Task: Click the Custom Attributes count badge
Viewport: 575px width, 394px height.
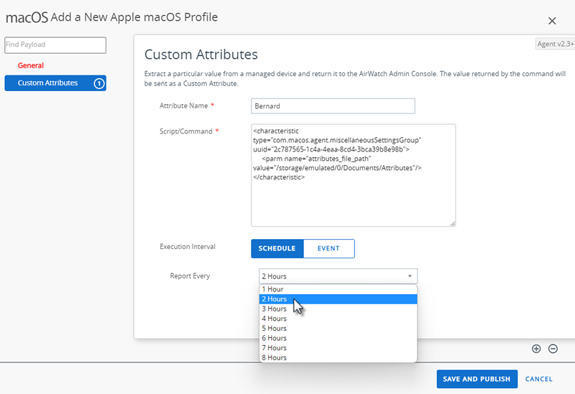Action: point(98,83)
